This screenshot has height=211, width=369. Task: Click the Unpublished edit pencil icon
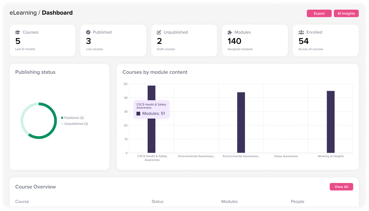coord(159,32)
